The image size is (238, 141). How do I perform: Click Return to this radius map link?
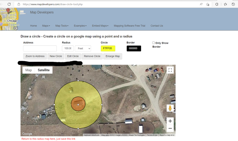coord(48,139)
